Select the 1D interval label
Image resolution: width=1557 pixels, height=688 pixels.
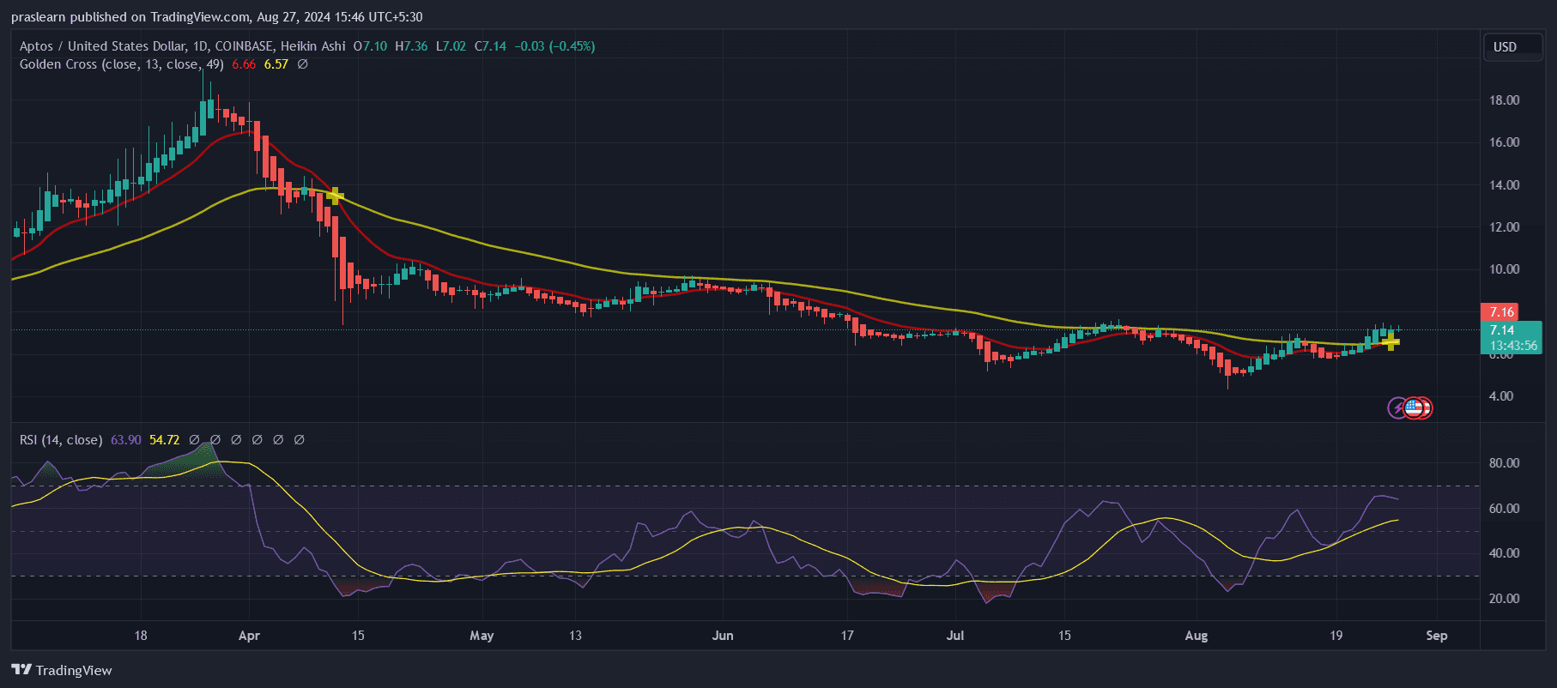[200, 46]
